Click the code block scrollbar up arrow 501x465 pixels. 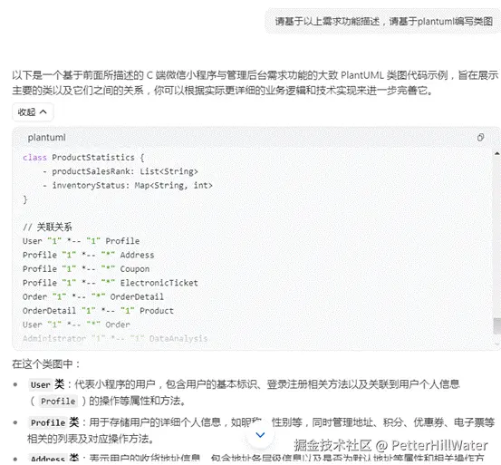(496, 154)
